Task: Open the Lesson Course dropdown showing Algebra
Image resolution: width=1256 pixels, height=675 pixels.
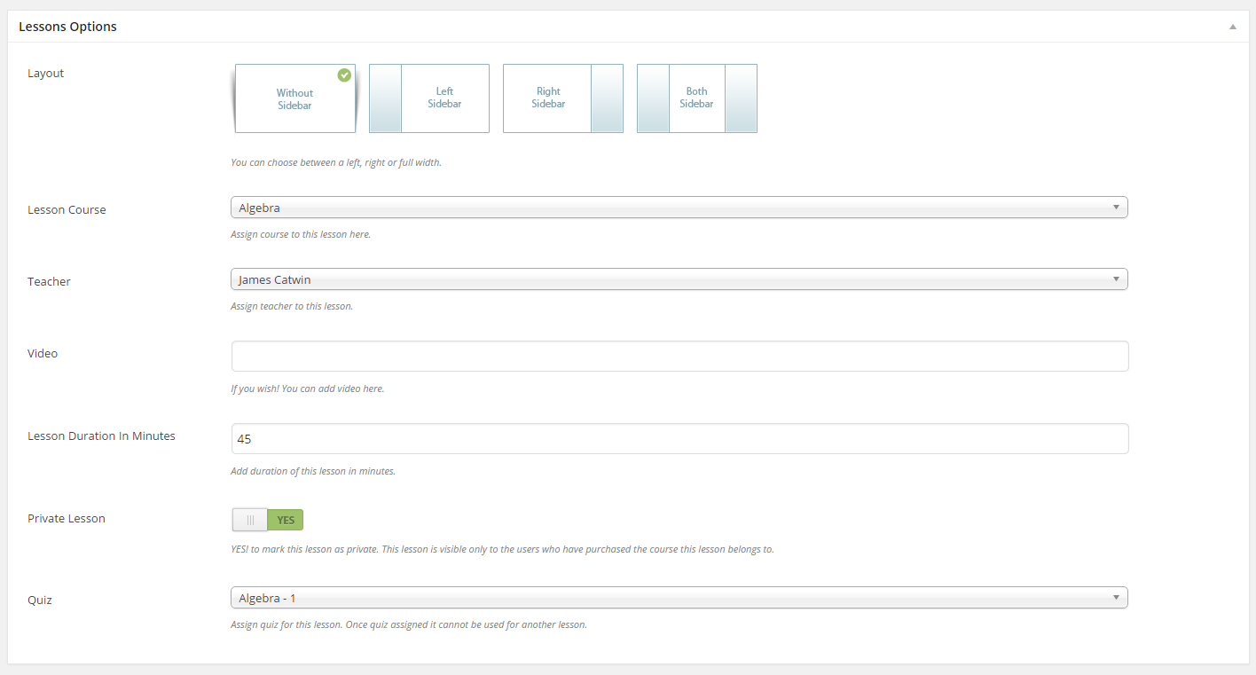Action: point(679,207)
